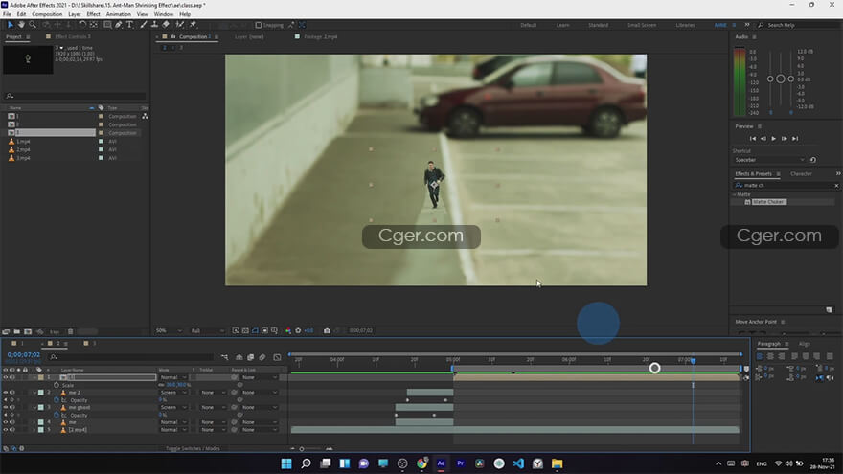
Task: Switch to the Character tab
Action: [x=801, y=174]
